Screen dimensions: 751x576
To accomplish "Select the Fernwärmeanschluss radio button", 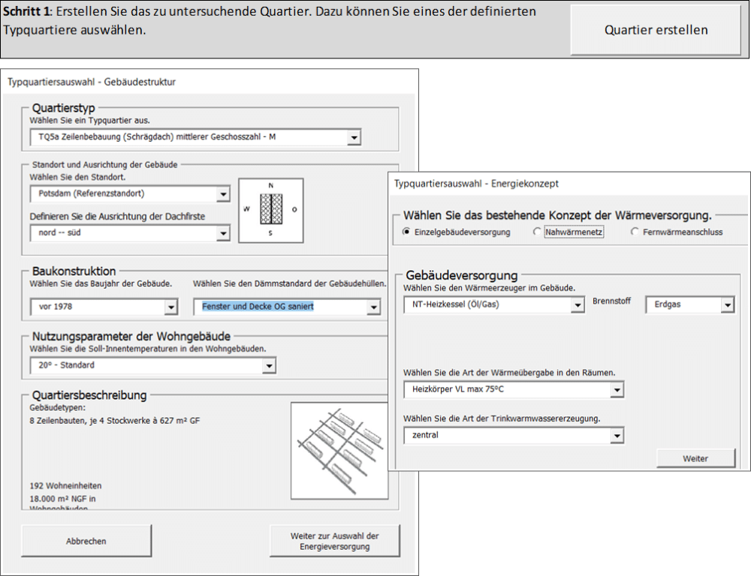I will coord(635,232).
